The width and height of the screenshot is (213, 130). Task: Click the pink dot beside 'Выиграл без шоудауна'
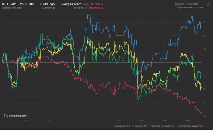[178, 125]
